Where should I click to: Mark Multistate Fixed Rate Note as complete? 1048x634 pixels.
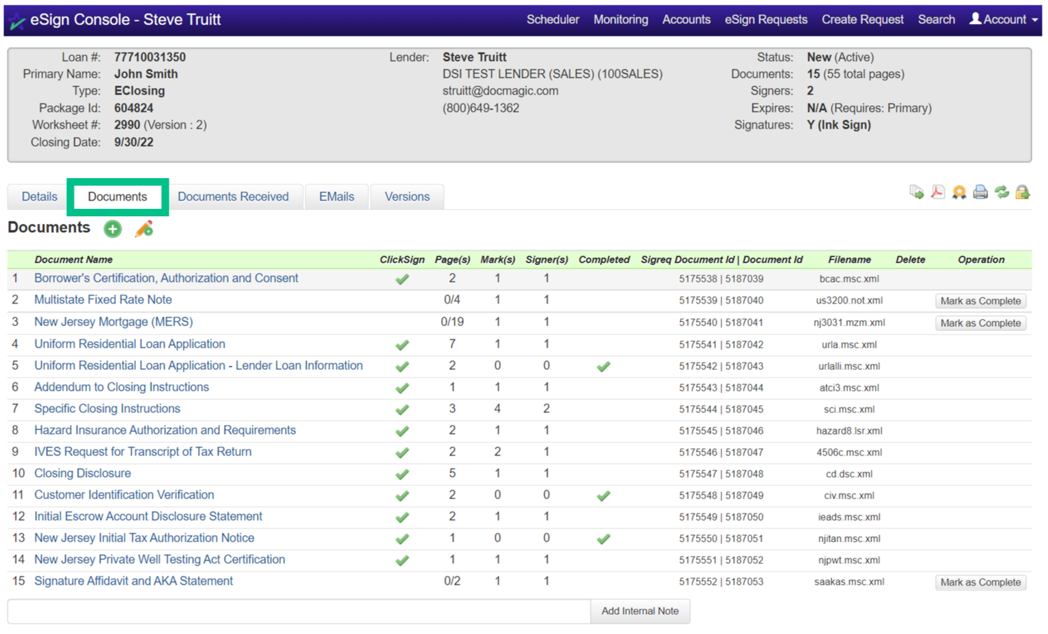coord(980,301)
